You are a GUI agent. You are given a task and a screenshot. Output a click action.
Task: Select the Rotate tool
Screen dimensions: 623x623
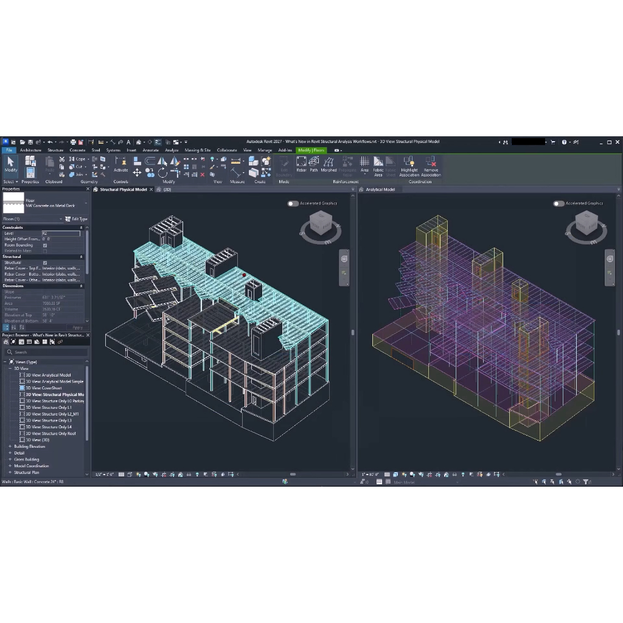[162, 172]
